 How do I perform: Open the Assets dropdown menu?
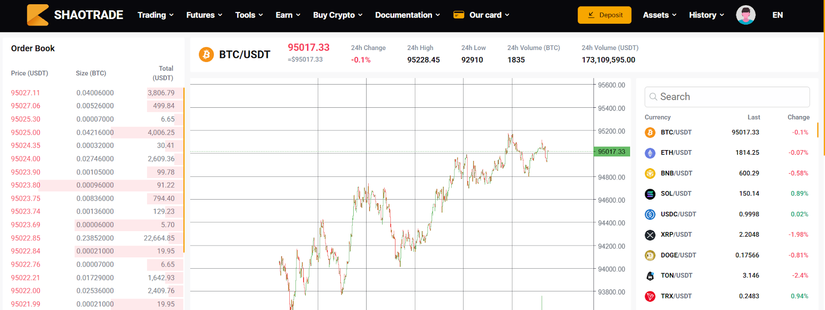659,15
